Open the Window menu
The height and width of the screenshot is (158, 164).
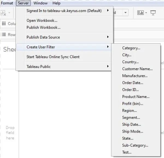click(x=40, y=3)
